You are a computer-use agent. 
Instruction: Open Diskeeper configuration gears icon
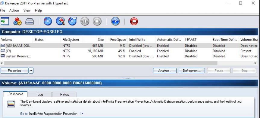coord(17,21)
